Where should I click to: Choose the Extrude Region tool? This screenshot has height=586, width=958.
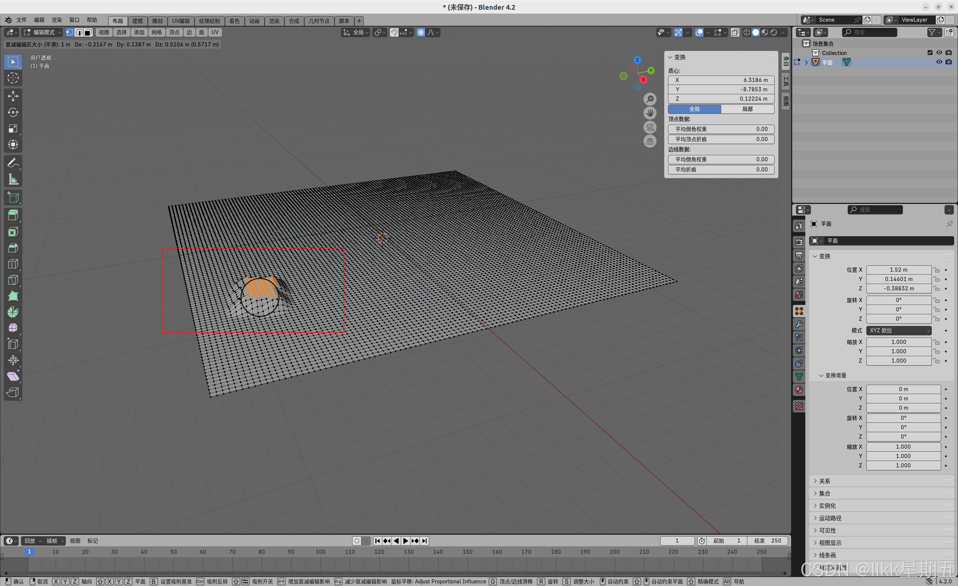(13, 216)
